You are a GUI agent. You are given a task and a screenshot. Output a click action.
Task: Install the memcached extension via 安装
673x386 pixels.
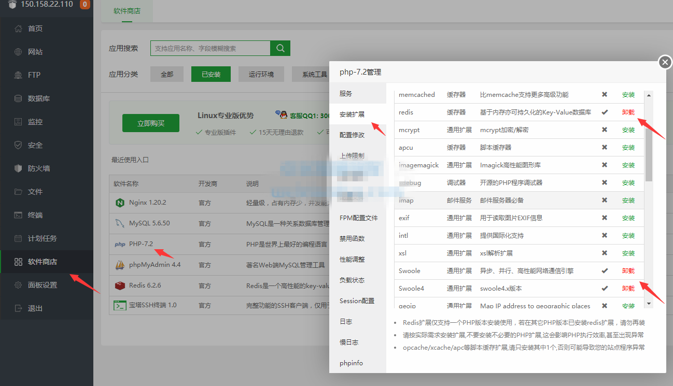(x=627, y=94)
